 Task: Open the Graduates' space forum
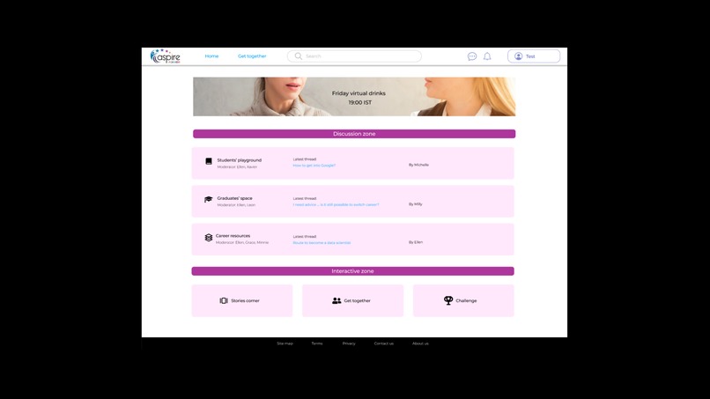pyautogui.click(x=234, y=198)
